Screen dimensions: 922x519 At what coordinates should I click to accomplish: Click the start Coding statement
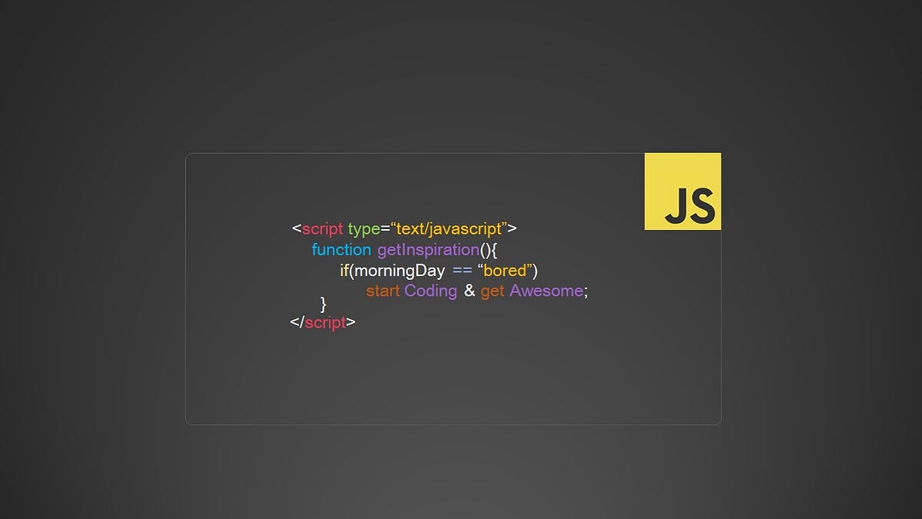click(x=411, y=291)
